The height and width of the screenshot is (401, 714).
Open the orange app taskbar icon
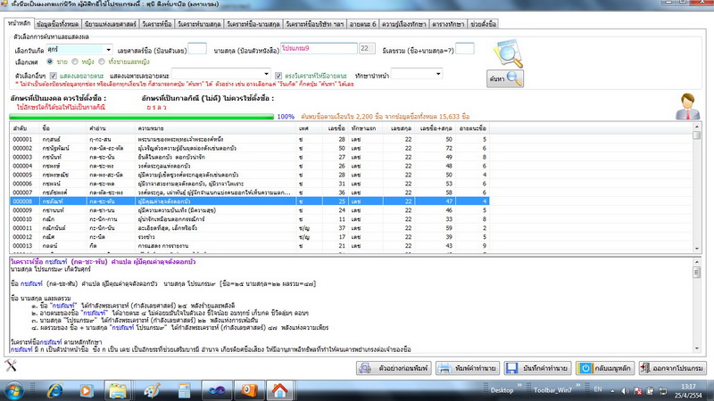tap(249, 390)
